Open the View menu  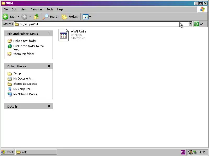24,9
